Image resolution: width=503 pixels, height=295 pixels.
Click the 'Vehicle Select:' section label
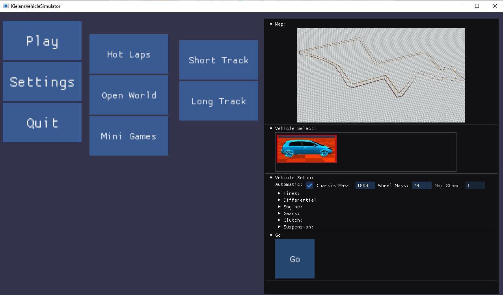pyautogui.click(x=296, y=128)
